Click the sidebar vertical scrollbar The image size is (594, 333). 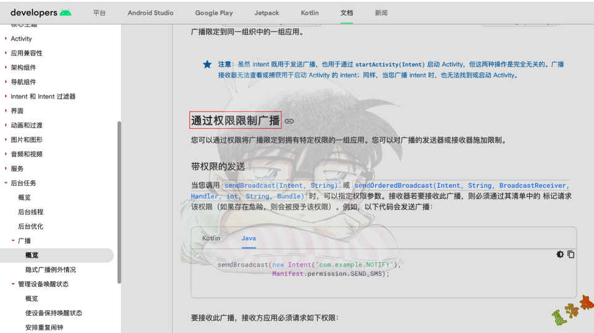(119, 203)
